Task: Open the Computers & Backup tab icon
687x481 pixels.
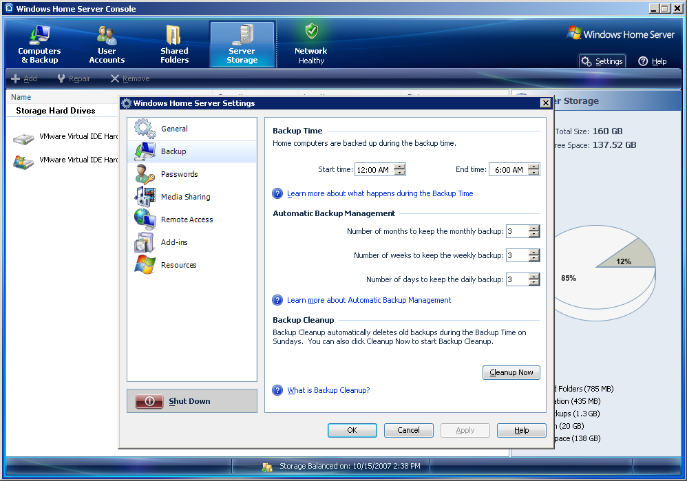Action: tap(39, 35)
